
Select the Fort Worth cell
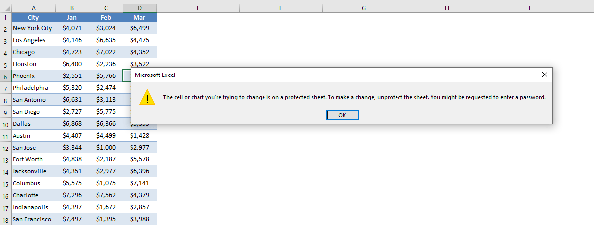click(33, 159)
